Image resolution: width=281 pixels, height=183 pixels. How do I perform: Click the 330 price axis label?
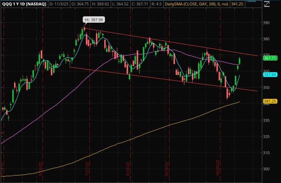coord(266,120)
